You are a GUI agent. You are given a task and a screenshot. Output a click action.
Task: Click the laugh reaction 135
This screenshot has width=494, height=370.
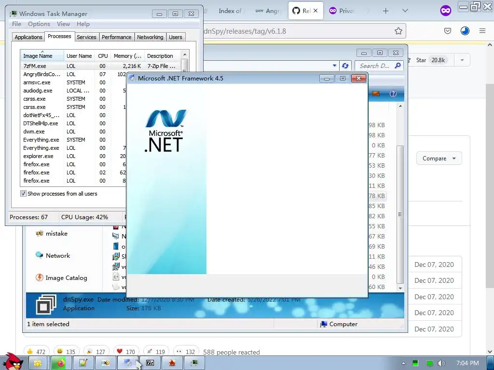(66, 351)
